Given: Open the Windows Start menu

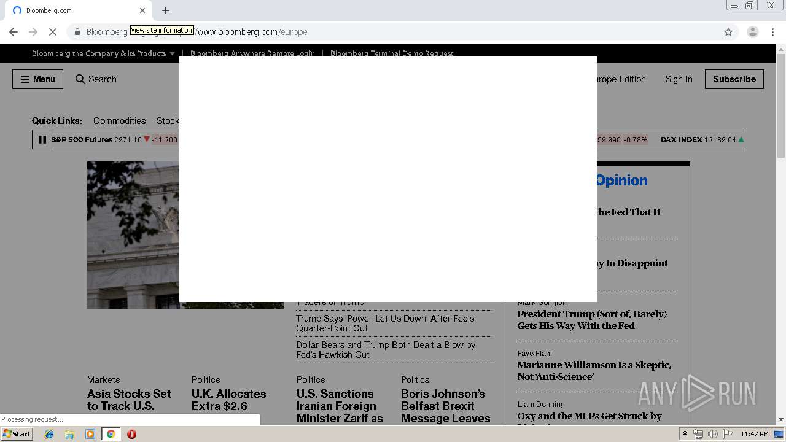Looking at the screenshot, I should point(17,434).
